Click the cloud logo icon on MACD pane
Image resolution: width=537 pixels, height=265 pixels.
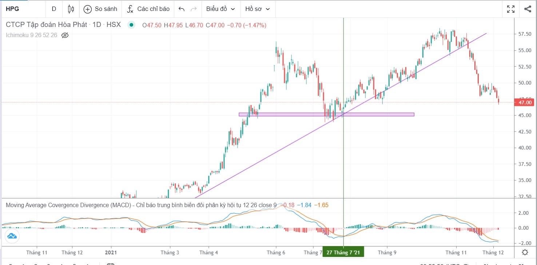point(12,236)
